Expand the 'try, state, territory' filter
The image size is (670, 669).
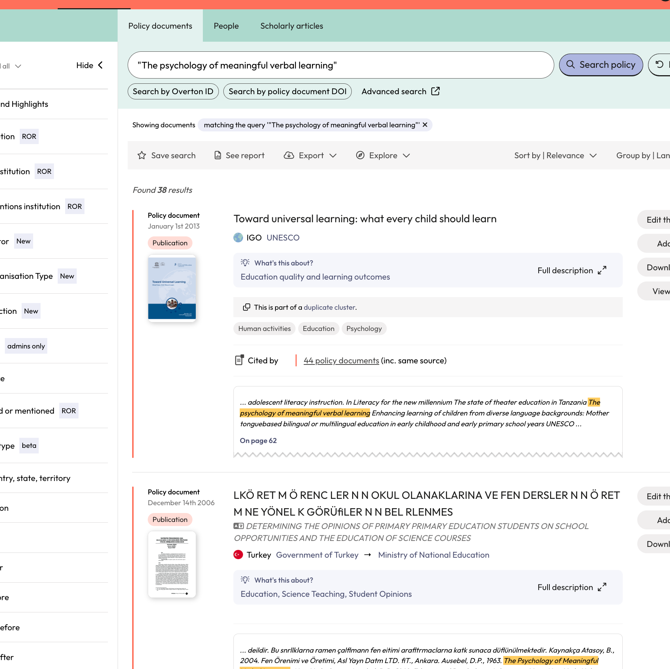point(54,478)
